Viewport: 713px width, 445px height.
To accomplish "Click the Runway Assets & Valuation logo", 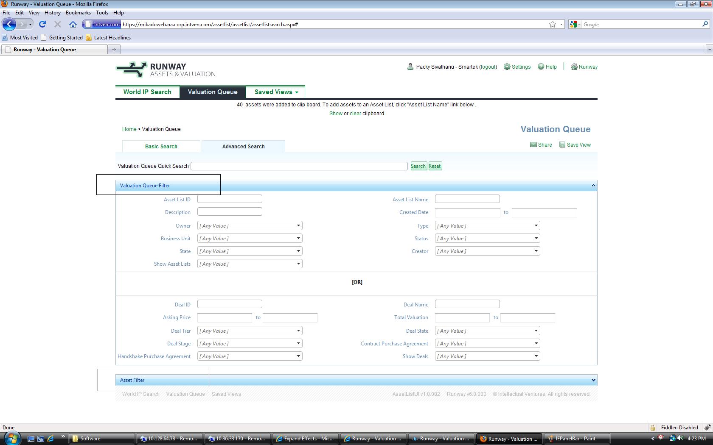I will point(166,70).
